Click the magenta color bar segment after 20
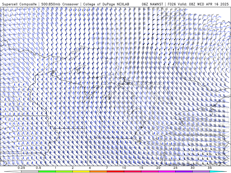The height and width of the screenshot is (173, 231). 167,172
